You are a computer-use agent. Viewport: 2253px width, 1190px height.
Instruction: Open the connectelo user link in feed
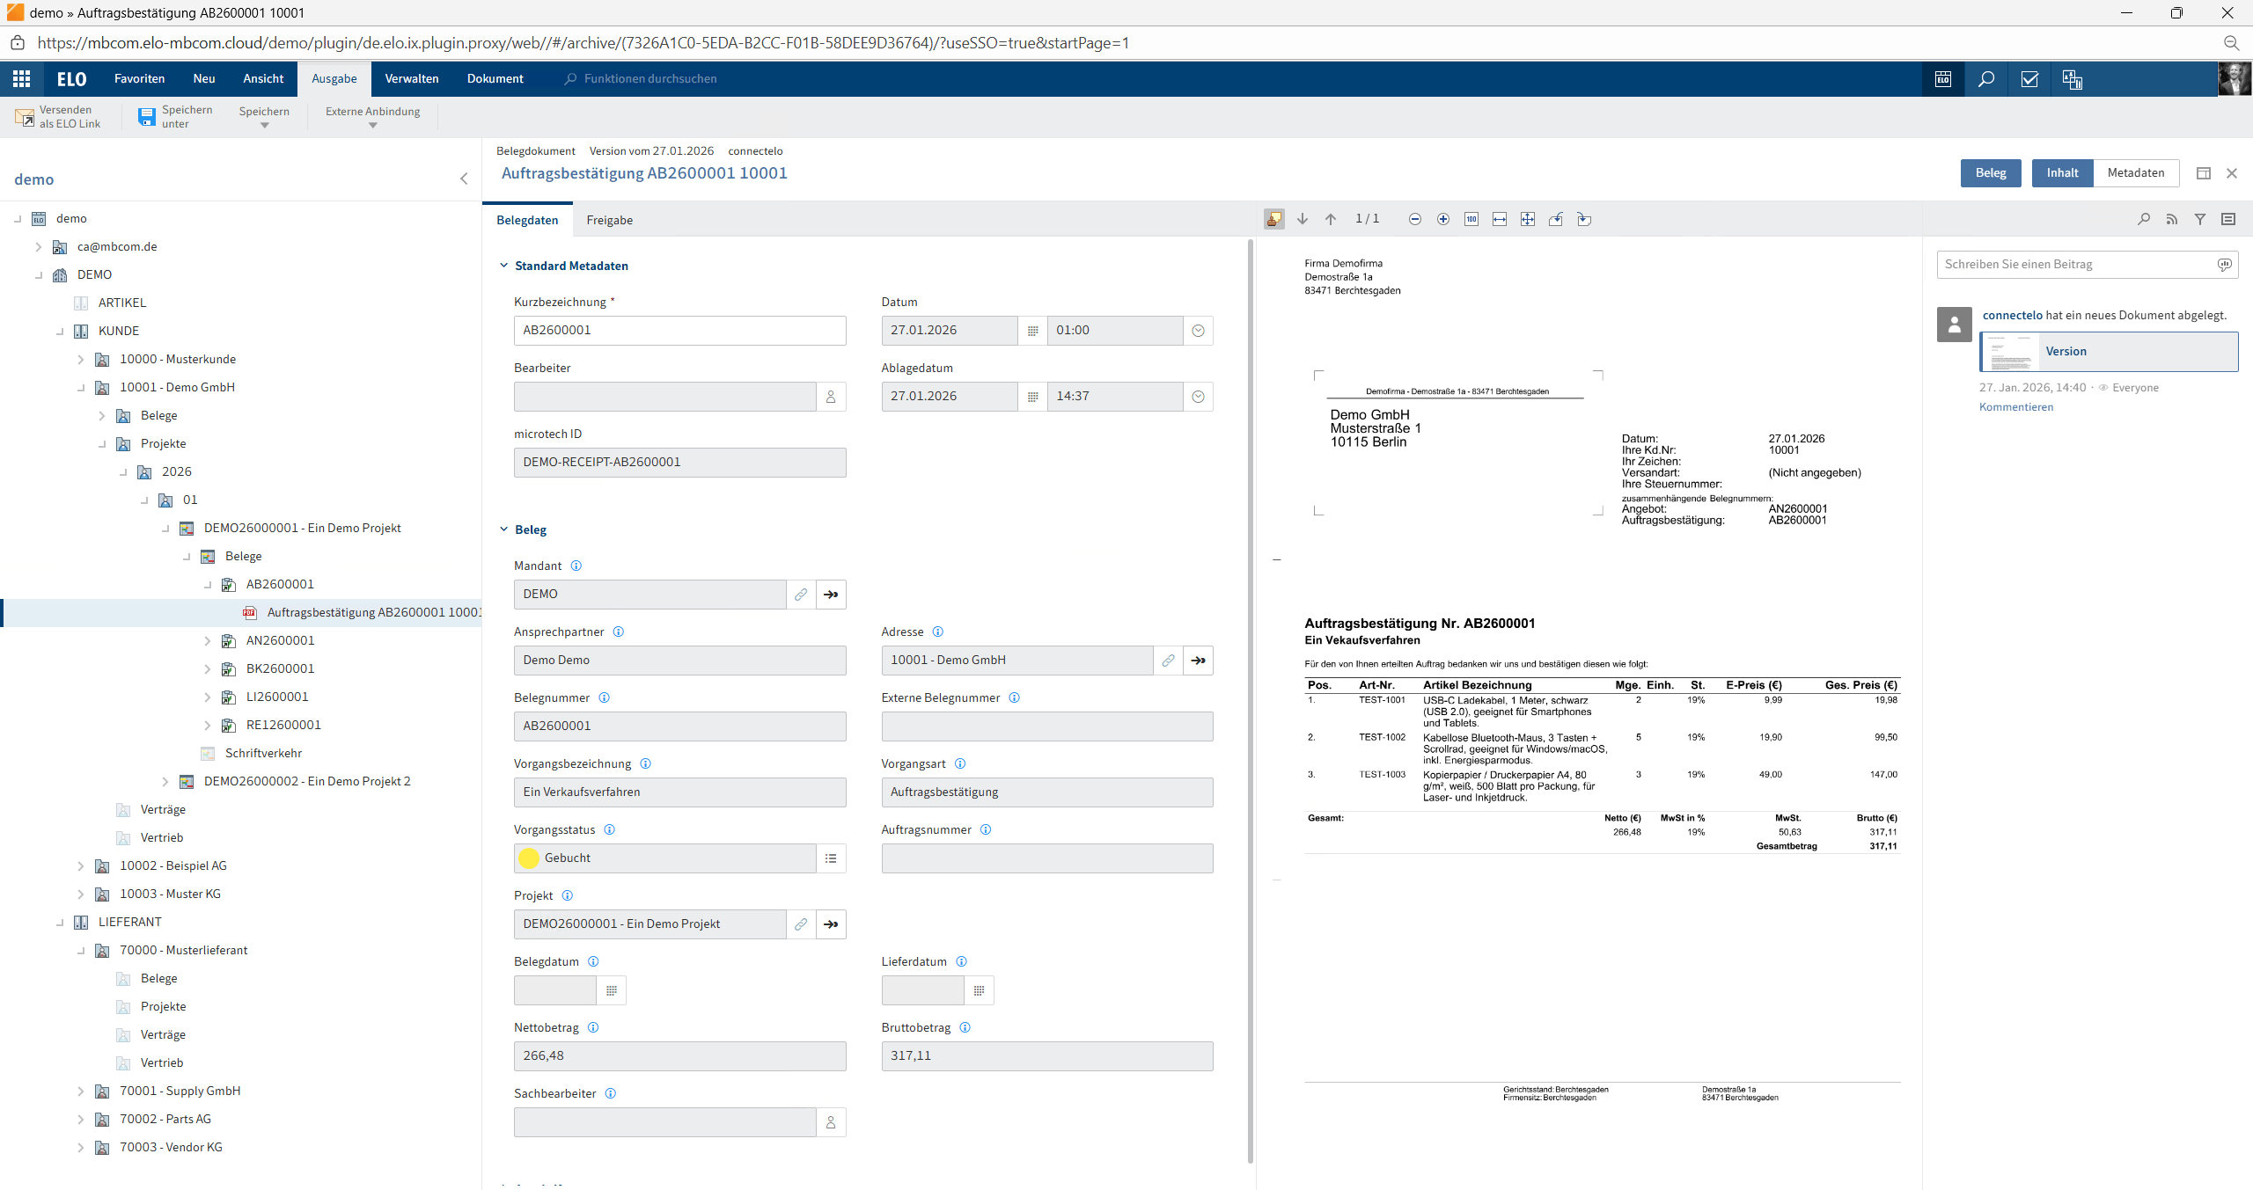point(2012,315)
